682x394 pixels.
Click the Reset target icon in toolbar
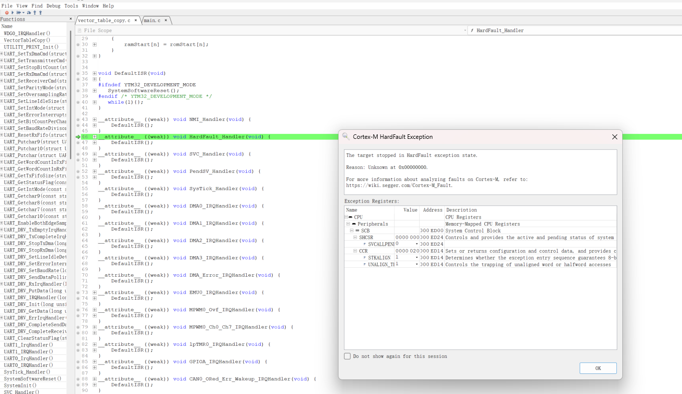point(19,13)
